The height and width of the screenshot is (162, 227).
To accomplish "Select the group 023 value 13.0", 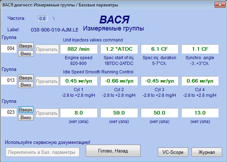I will coord(200,113).
